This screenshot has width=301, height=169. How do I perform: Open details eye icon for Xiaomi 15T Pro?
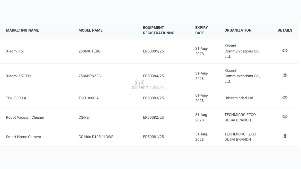pos(285,75)
